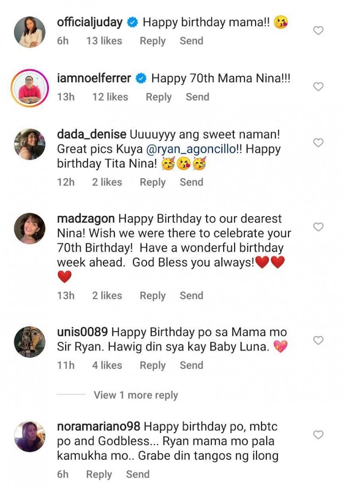Viewport: 343px width, 487px height.
Task: Open officialjuday's profile picture
Action: [30, 32]
